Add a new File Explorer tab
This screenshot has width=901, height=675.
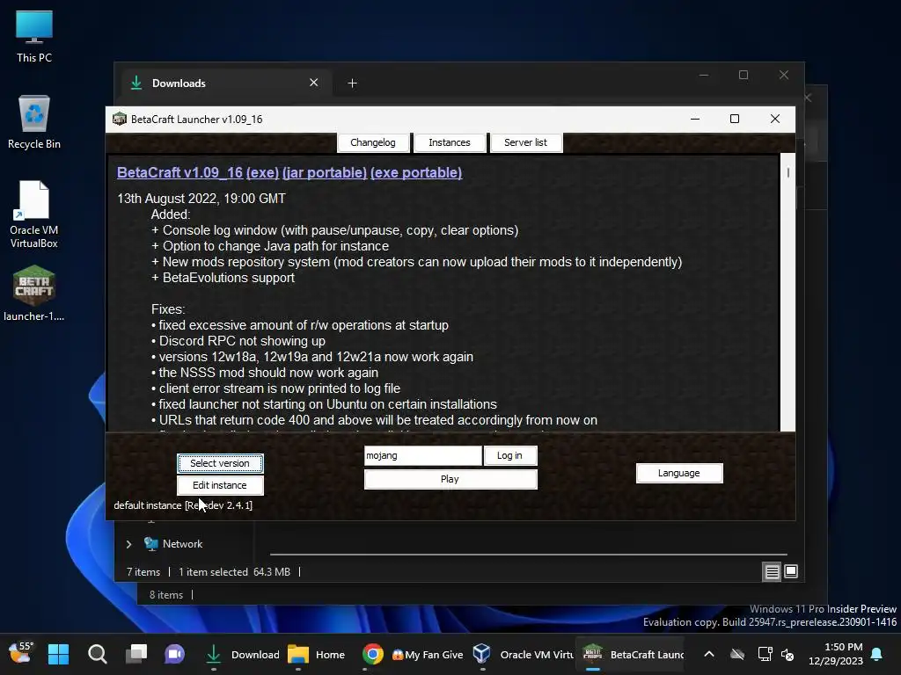(x=352, y=83)
